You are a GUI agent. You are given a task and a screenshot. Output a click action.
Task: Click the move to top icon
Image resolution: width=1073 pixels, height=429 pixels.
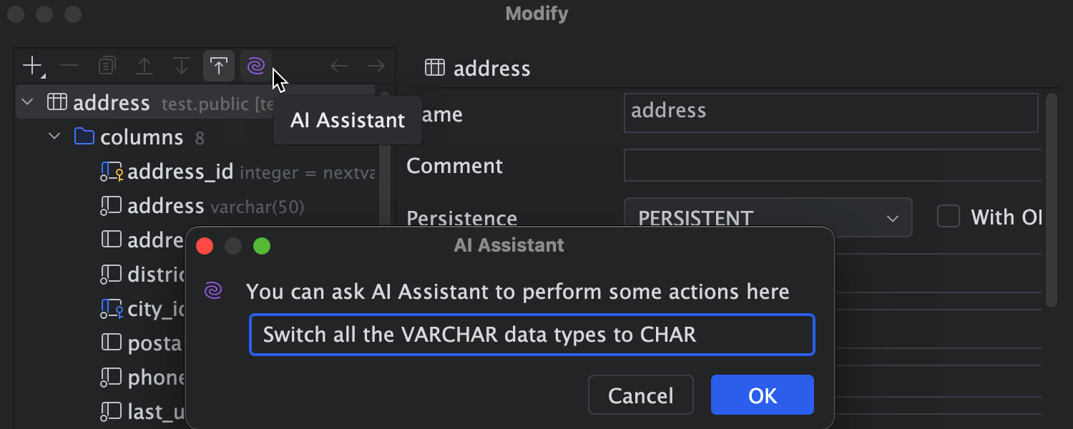coord(219,66)
